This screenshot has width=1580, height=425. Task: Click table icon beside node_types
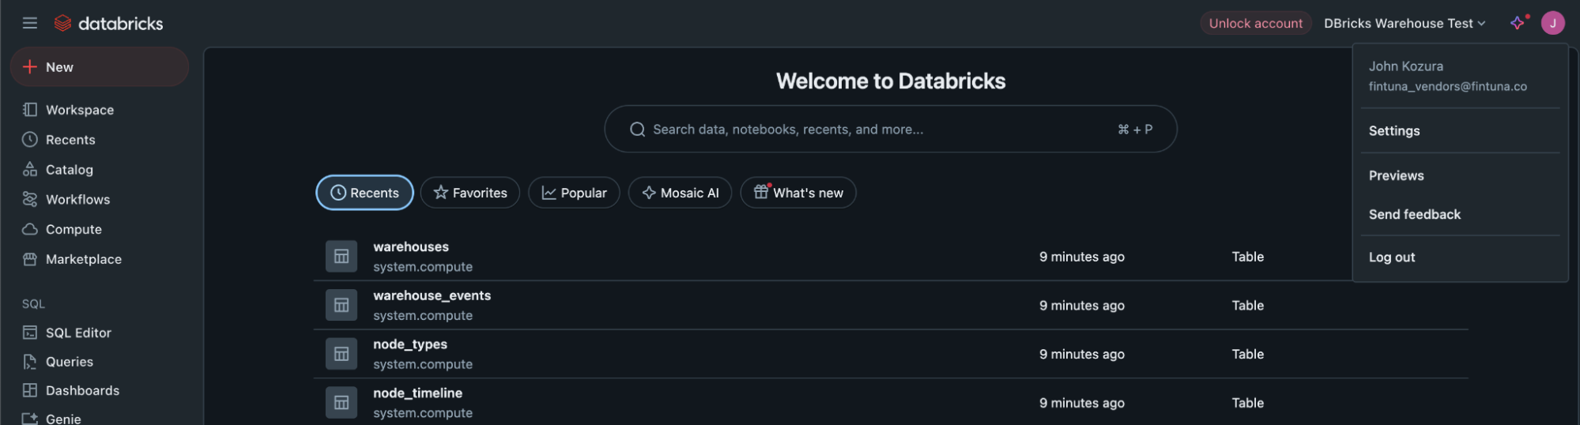tap(341, 354)
